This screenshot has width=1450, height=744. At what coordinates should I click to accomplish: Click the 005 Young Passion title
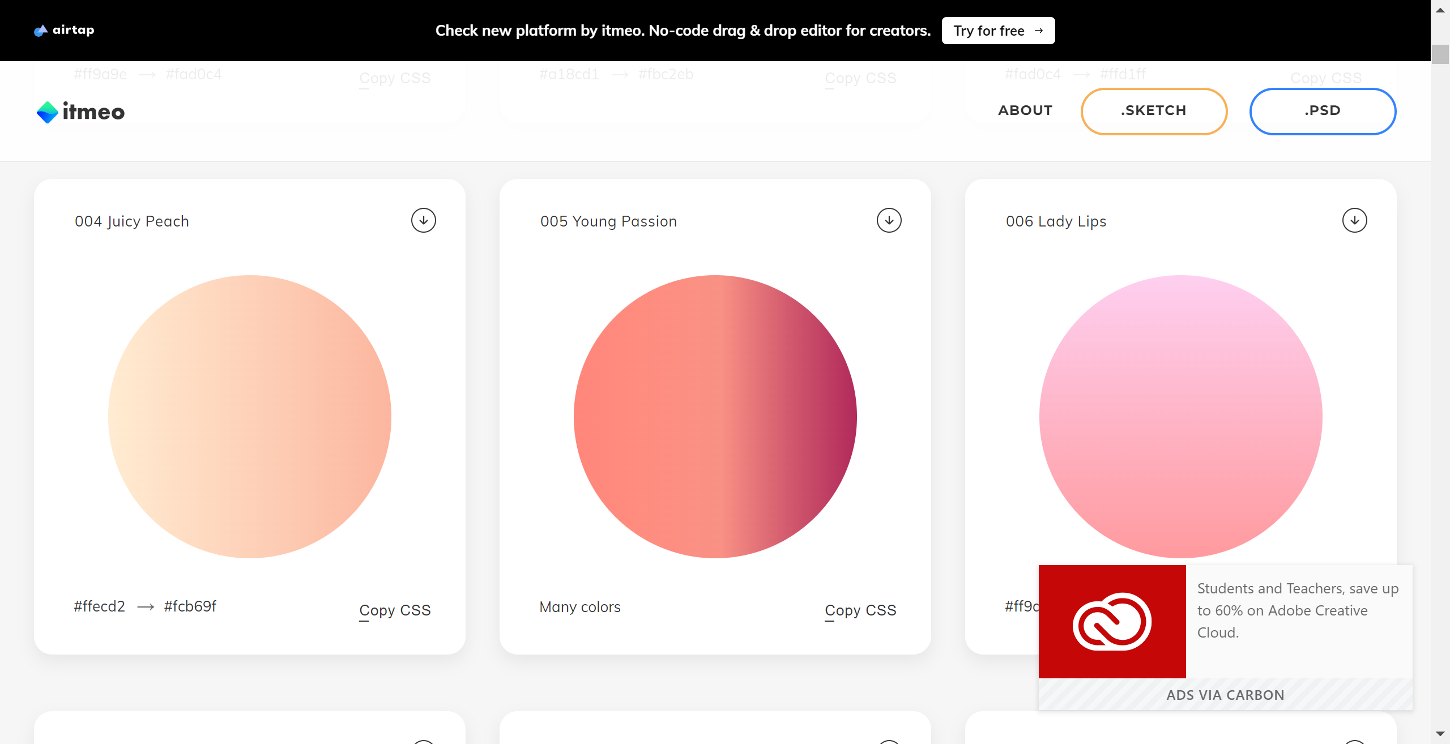tap(609, 221)
